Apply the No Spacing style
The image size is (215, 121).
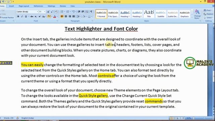pos(113,14)
